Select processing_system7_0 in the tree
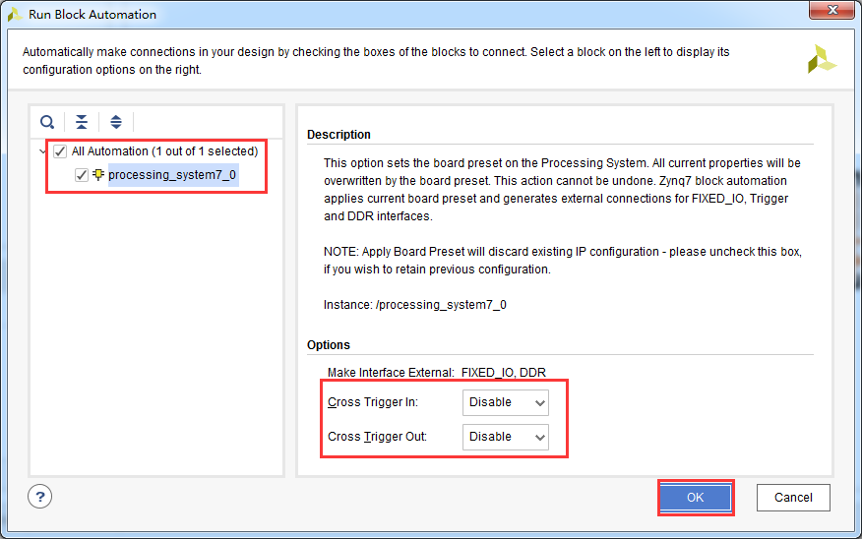 [x=172, y=175]
